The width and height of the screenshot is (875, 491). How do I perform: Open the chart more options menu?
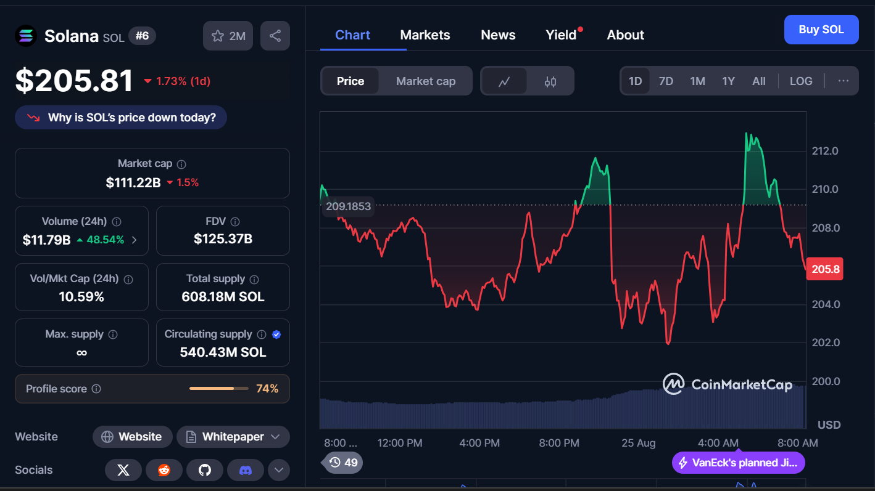[844, 81]
